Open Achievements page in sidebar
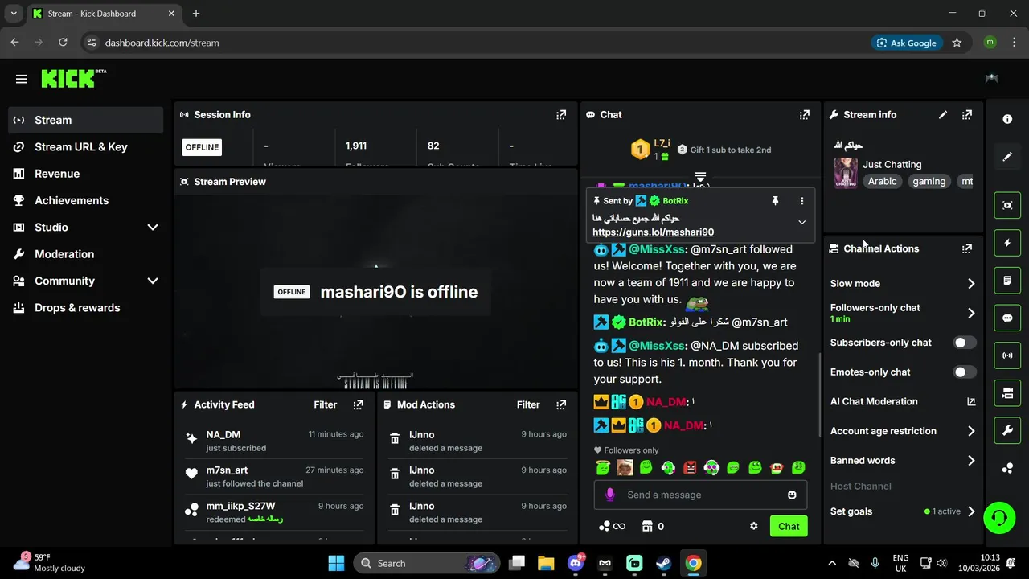Viewport: 1029px width, 579px height. pos(85,200)
